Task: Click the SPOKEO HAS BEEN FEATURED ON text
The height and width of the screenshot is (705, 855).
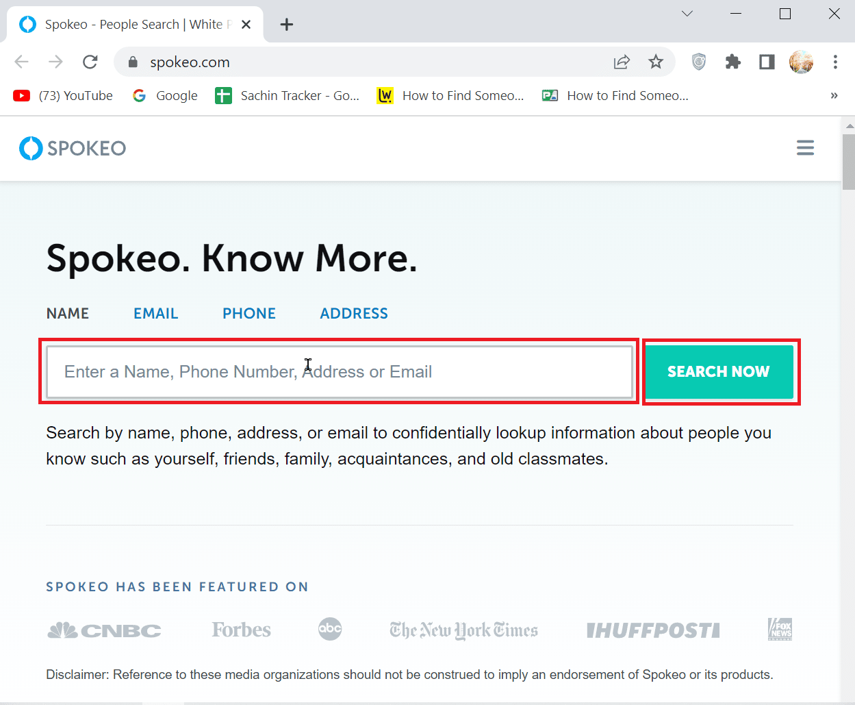Action: [177, 587]
